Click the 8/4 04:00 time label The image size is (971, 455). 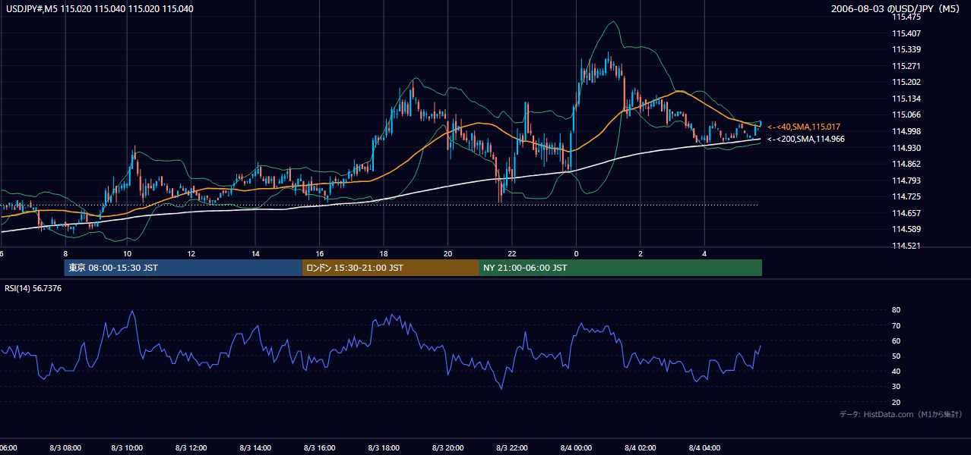click(704, 448)
